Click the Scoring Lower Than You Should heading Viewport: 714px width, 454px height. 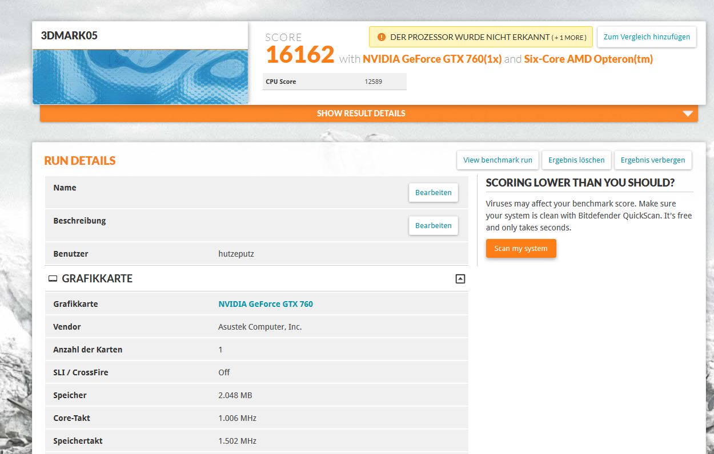tap(580, 183)
